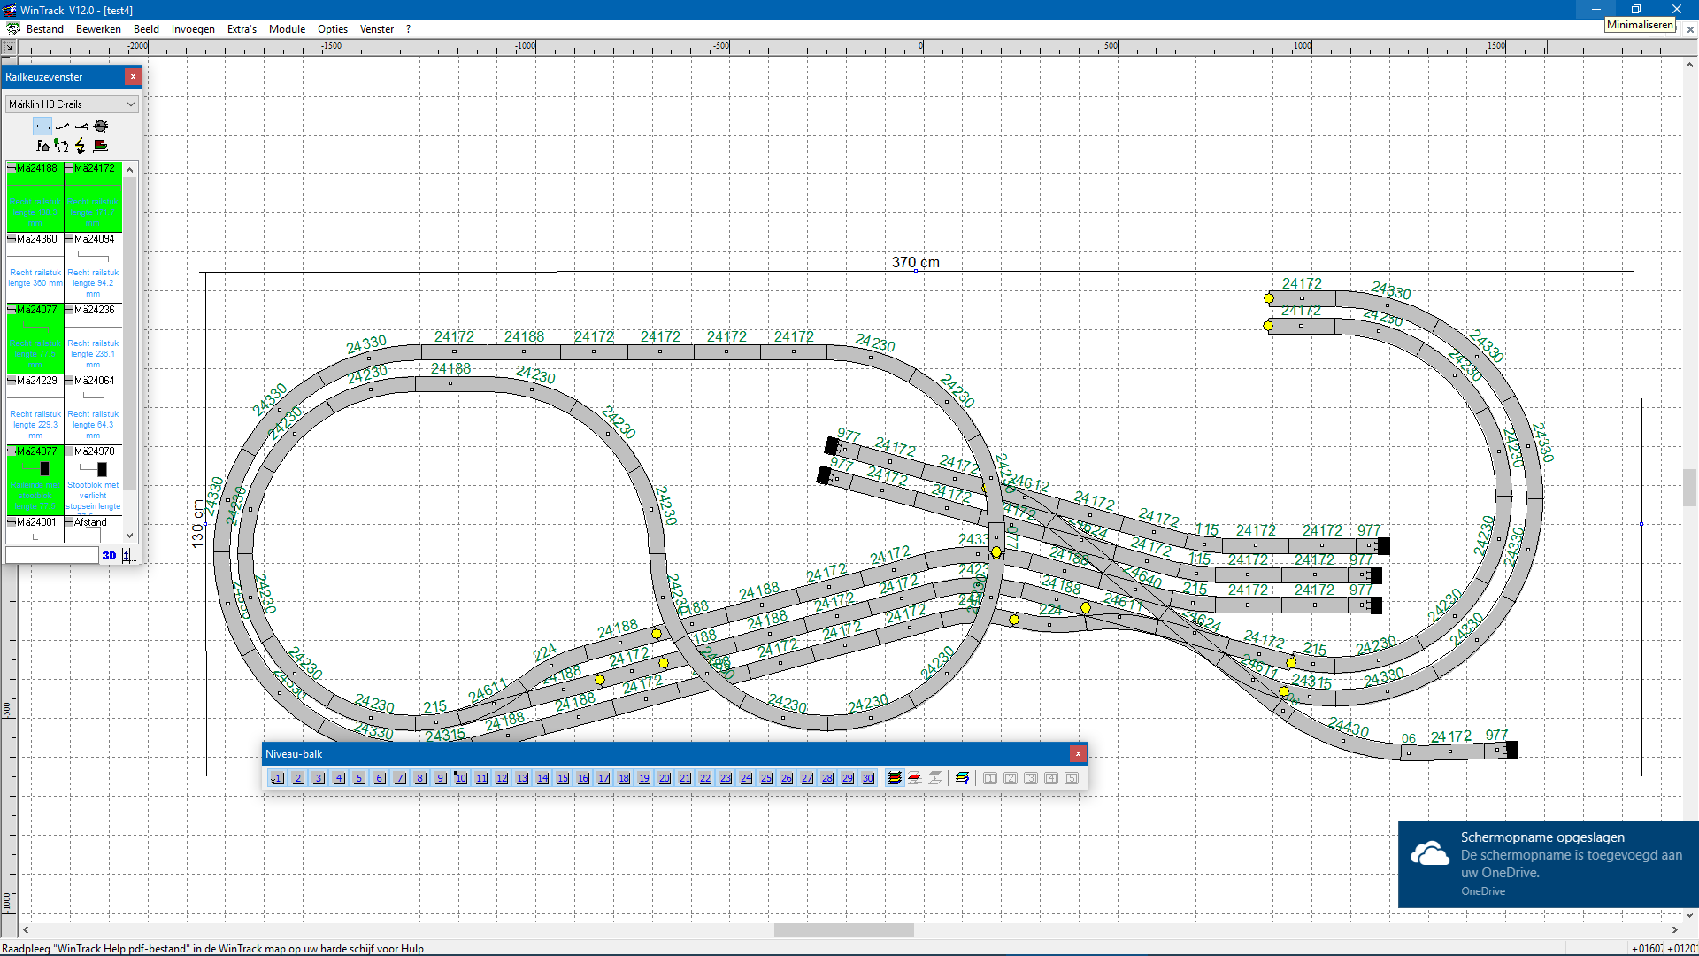The width and height of the screenshot is (1699, 956).
Task: Close the Railkeuzevenster panel
Action: tap(133, 77)
